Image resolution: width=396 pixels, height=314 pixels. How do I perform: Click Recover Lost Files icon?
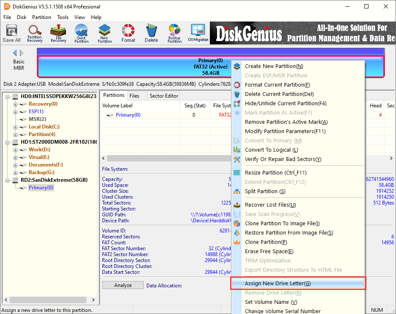[237, 205]
